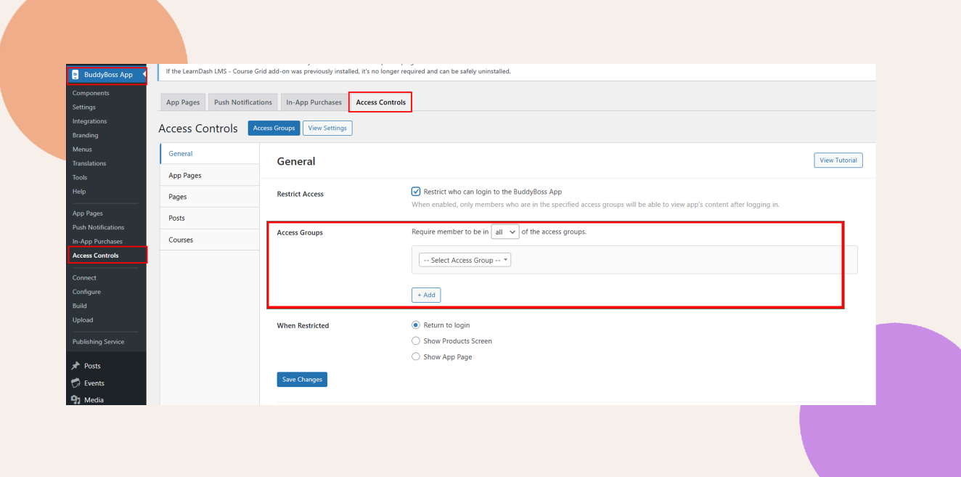Click the Posts pin icon

[75, 366]
